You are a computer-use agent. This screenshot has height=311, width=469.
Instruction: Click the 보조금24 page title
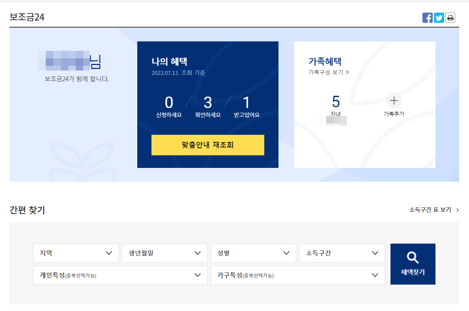[x=27, y=17]
